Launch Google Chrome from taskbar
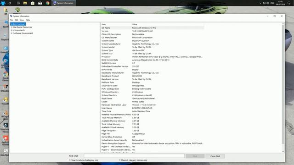The width and height of the screenshot is (294, 165). [x=48, y=3]
